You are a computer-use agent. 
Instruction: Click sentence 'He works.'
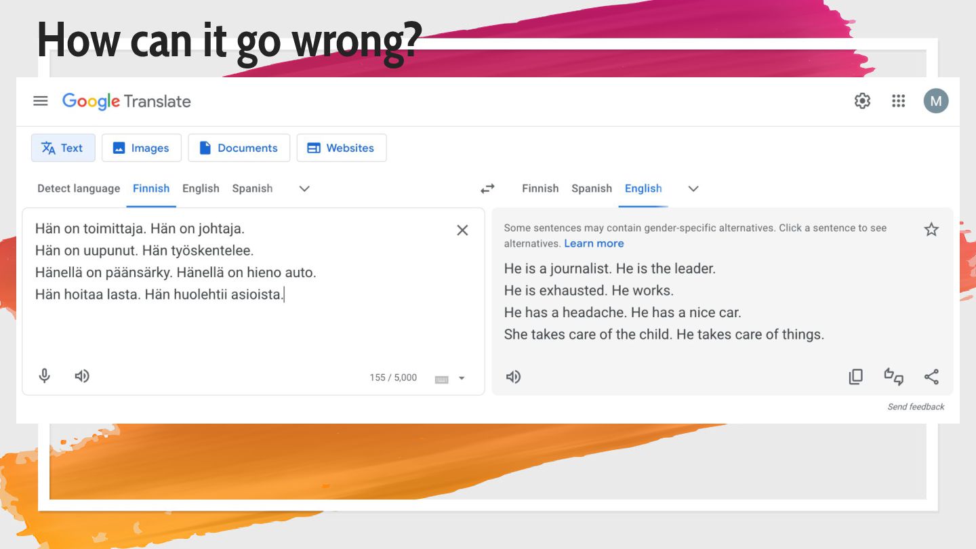643,290
